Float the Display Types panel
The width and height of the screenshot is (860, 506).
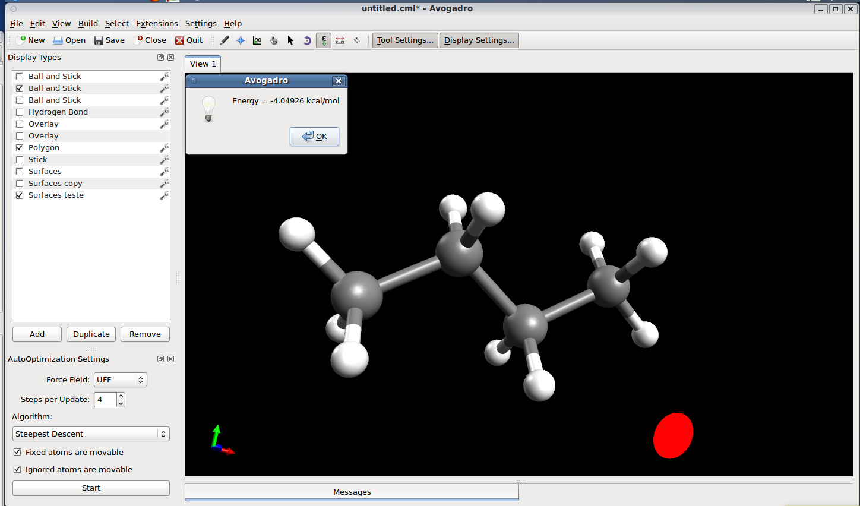click(160, 58)
